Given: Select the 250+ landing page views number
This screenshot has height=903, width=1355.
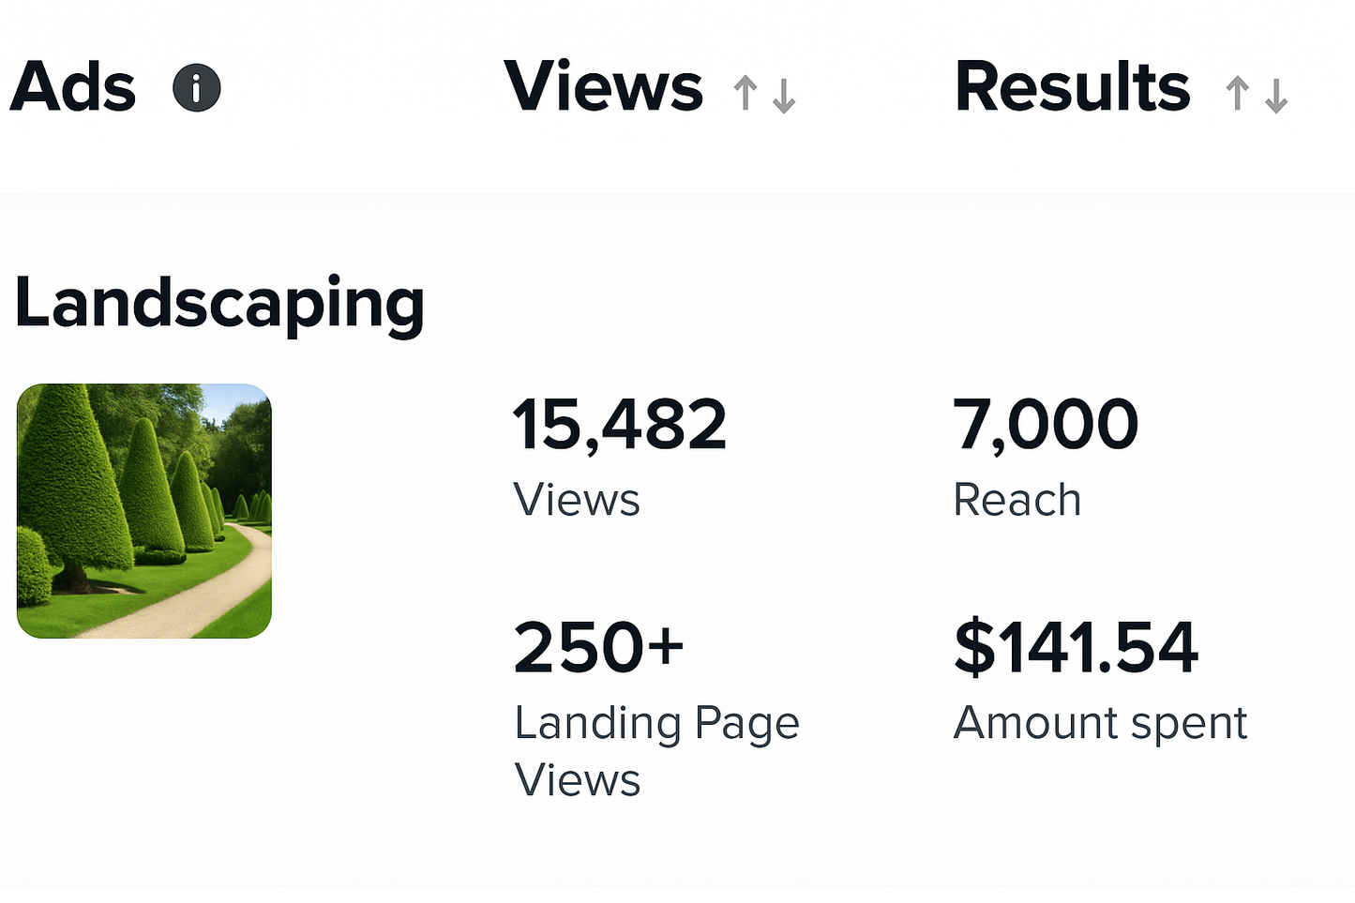Looking at the screenshot, I should tap(599, 647).
